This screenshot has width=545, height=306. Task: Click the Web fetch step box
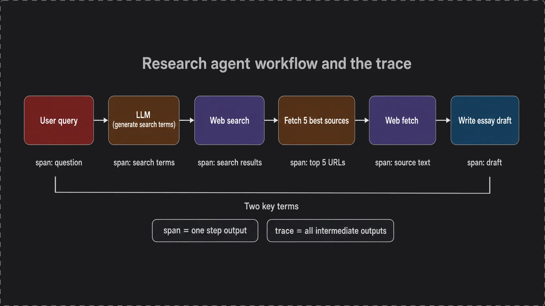402,120
